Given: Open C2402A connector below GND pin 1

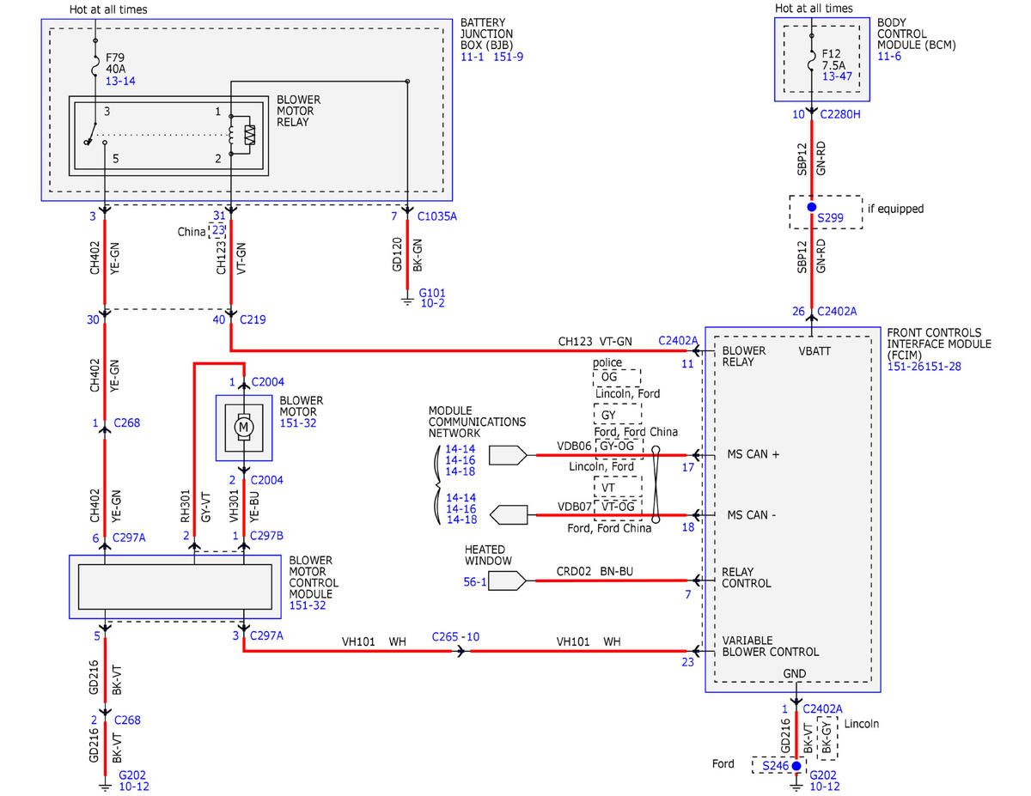Looking at the screenshot, I should click(x=823, y=709).
